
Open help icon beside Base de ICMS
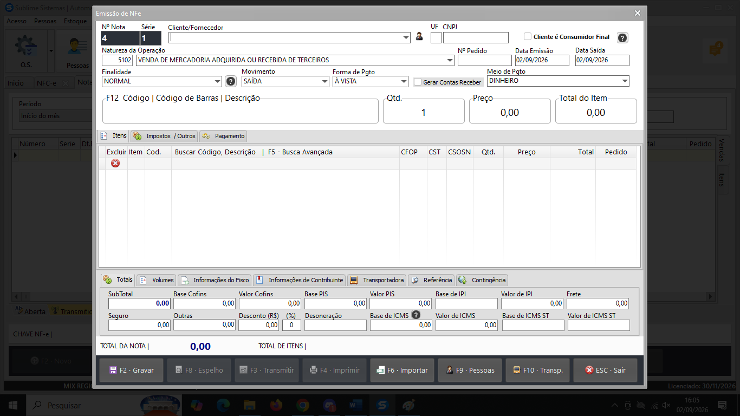416,315
